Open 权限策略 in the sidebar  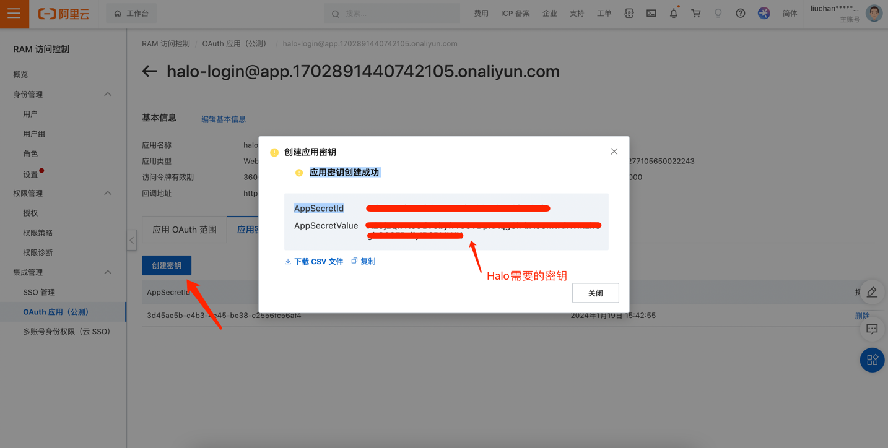[38, 233]
